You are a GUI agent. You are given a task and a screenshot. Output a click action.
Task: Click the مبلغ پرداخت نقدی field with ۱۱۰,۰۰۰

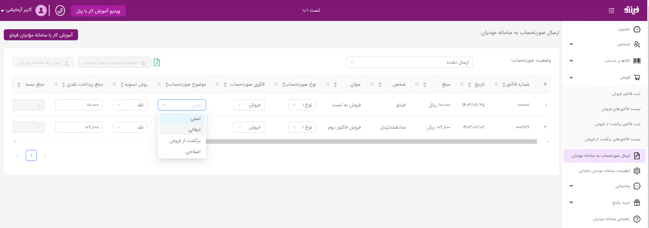[x=79, y=105]
